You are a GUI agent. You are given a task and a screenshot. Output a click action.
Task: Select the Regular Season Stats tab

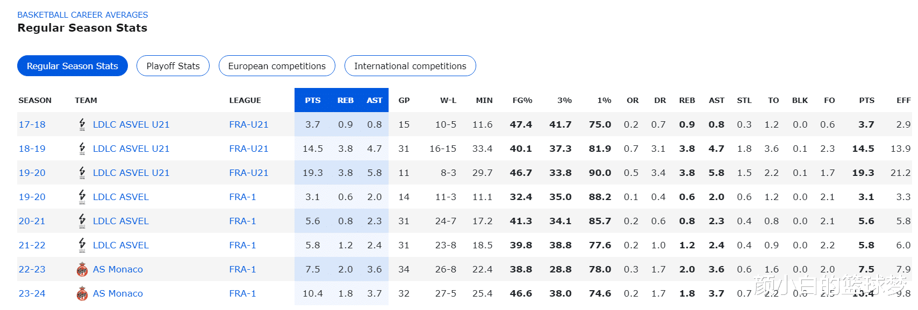click(x=73, y=66)
